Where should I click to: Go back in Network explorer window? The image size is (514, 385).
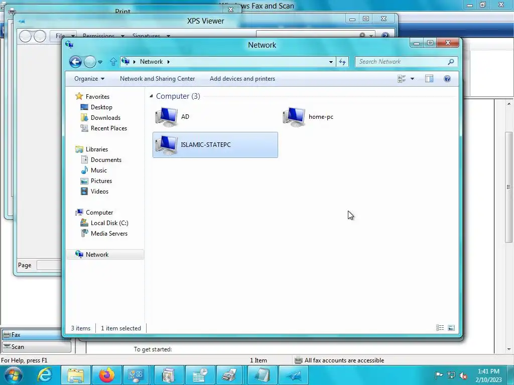point(75,62)
